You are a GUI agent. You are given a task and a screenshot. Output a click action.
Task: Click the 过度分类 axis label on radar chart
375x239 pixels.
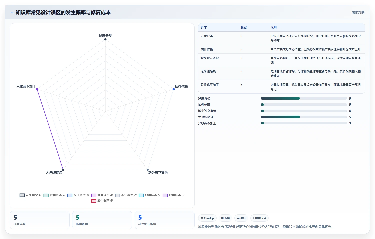click(x=105, y=36)
